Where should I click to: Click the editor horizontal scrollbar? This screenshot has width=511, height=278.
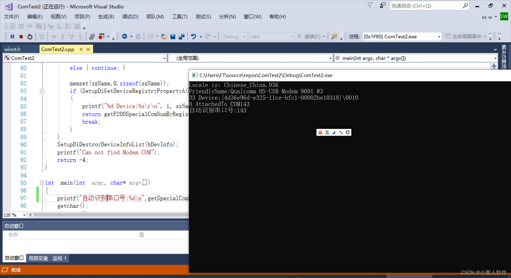[x=110, y=215]
